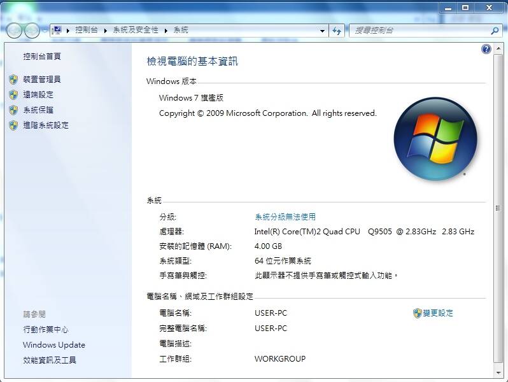This screenshot has height=382, width=508.
Task: Click the 檢視電腦的基本資訊 heading
Action: click(192, 61)
